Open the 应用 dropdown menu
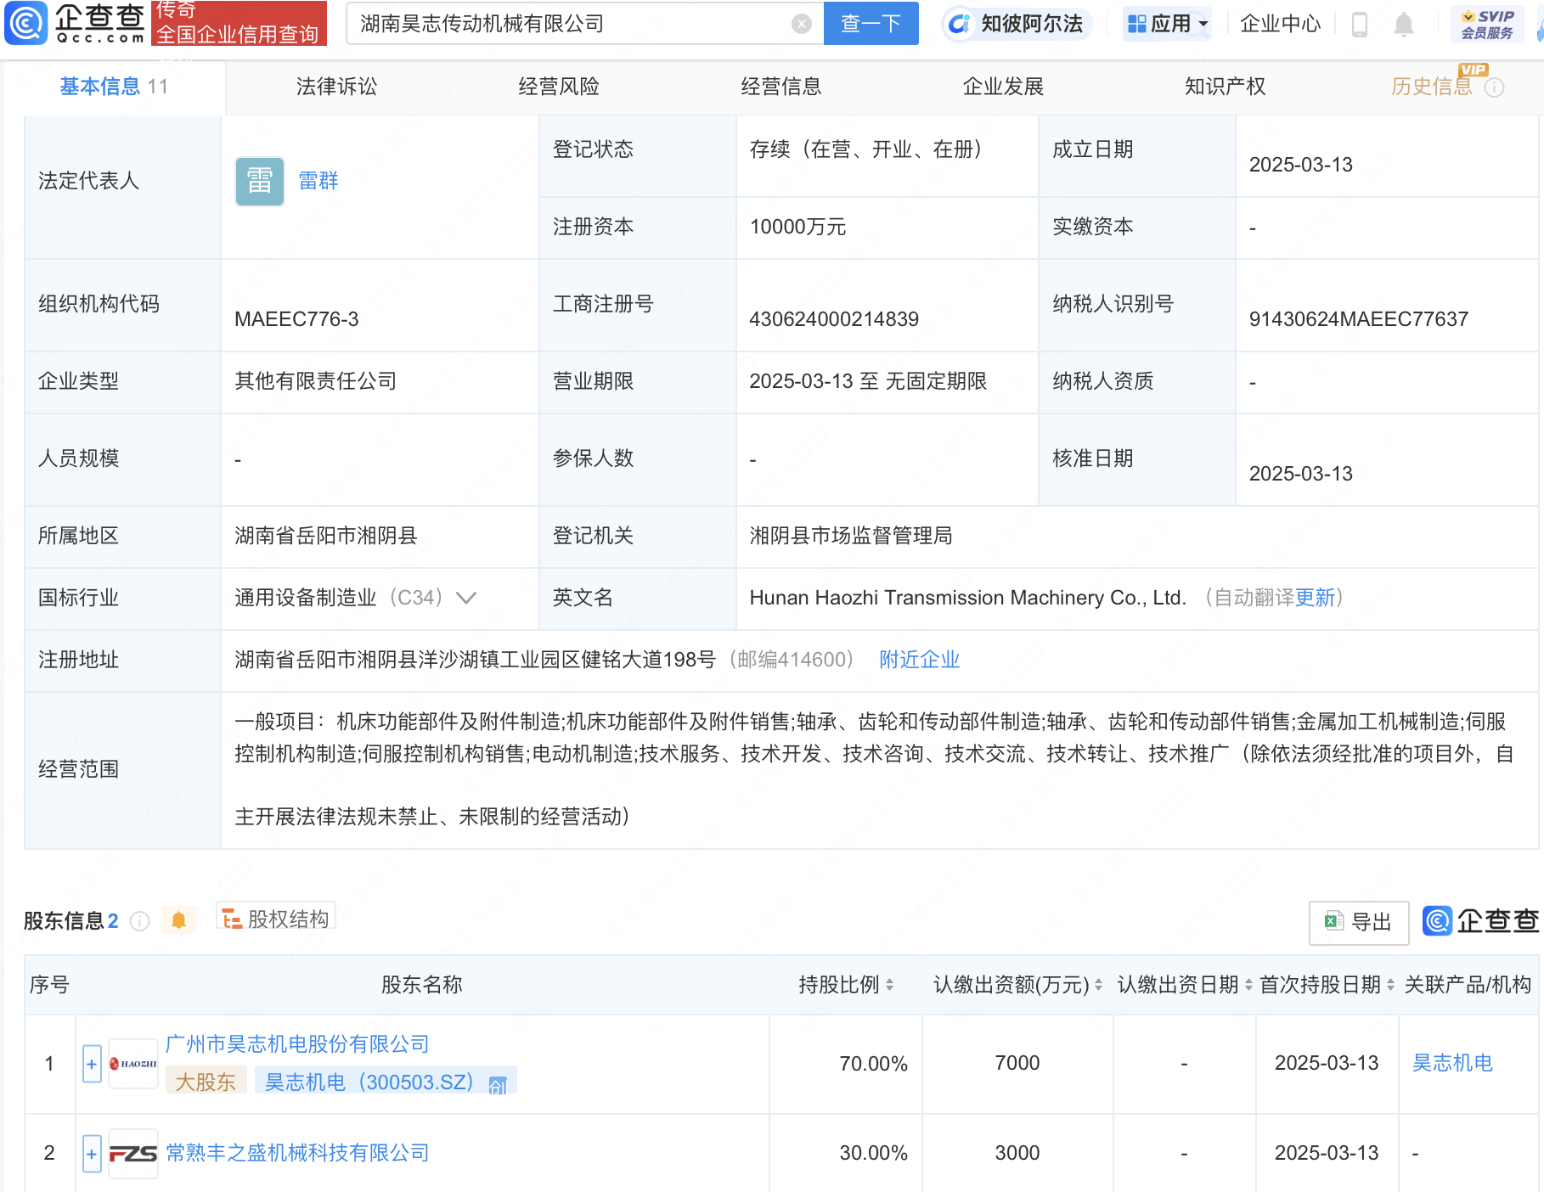The image size is (1544, 1192). tap(1167, 24)
